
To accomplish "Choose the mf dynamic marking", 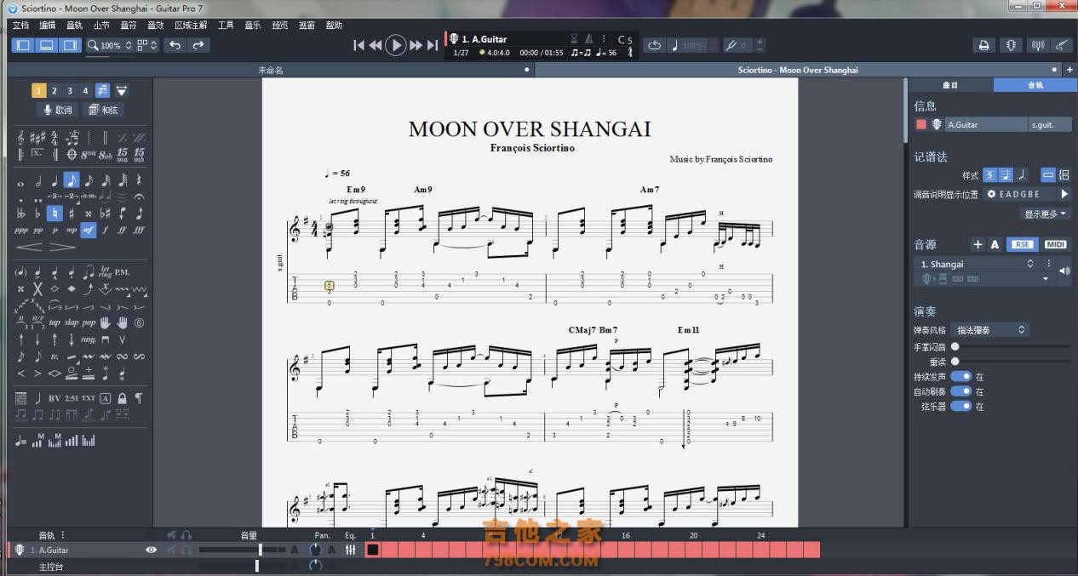I will point(89,230).
